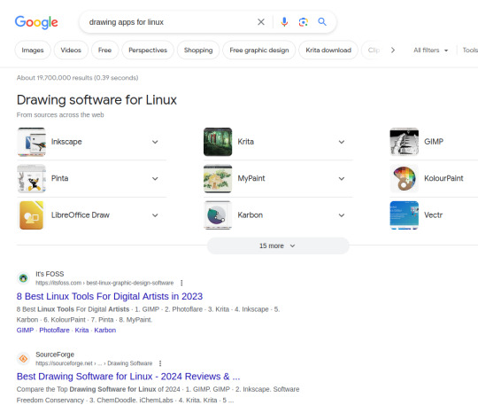Open the Vectr thumbnail
This screenshot has height=413, width=478.
point(405,215)
